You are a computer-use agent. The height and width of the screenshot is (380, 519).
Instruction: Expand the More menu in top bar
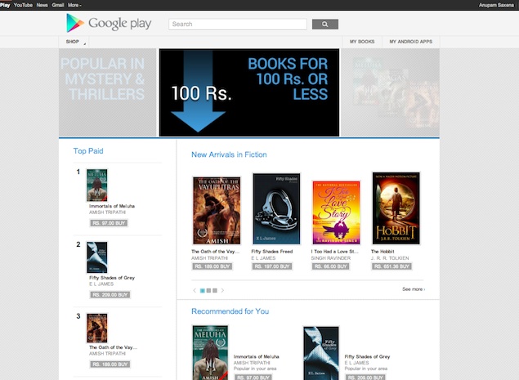coord(74,5)
